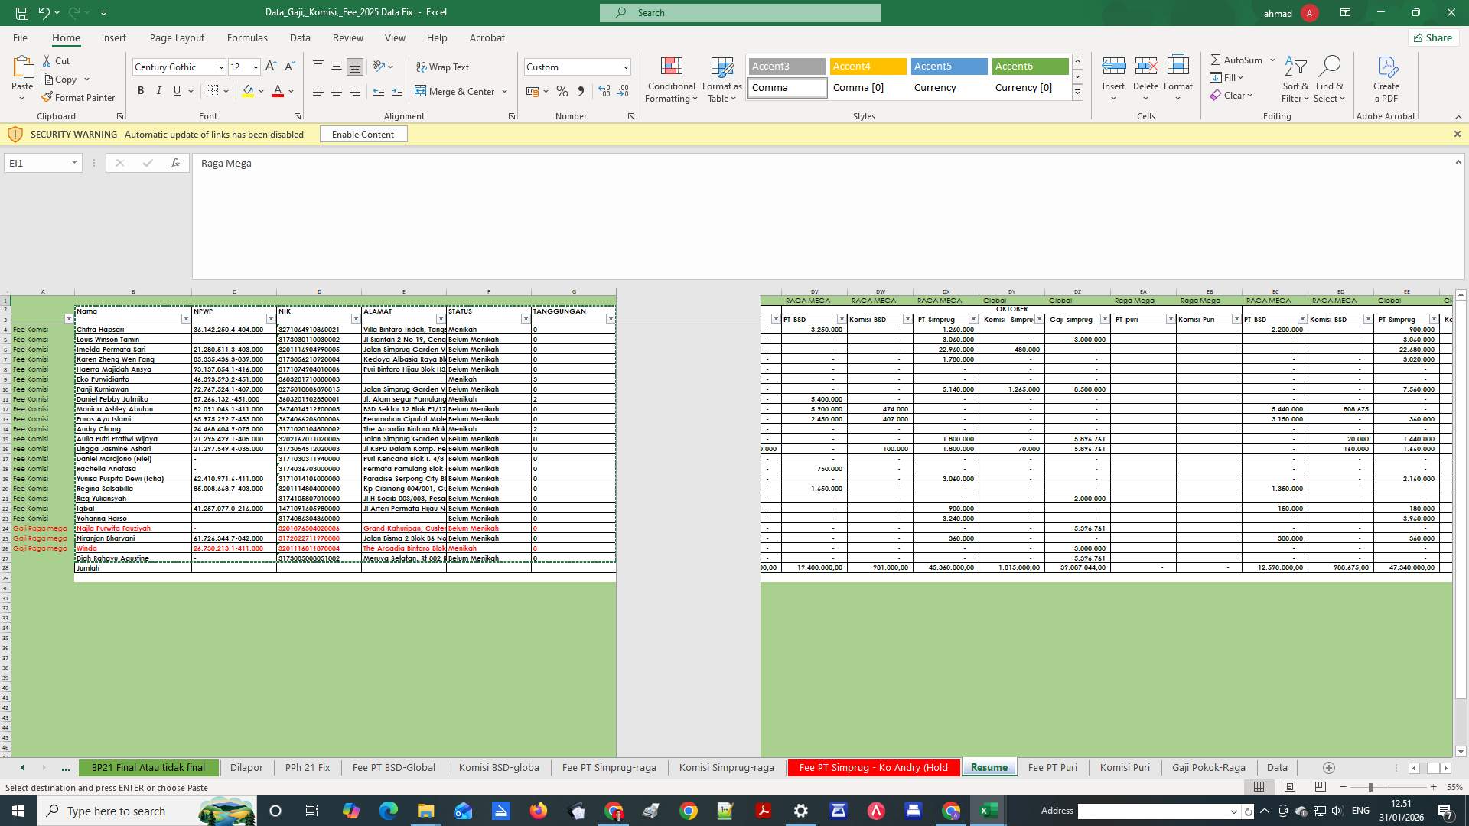This screenshot has width=1469, height=826.
Task: Click the Share button
Action: [x=1433, y=37]
